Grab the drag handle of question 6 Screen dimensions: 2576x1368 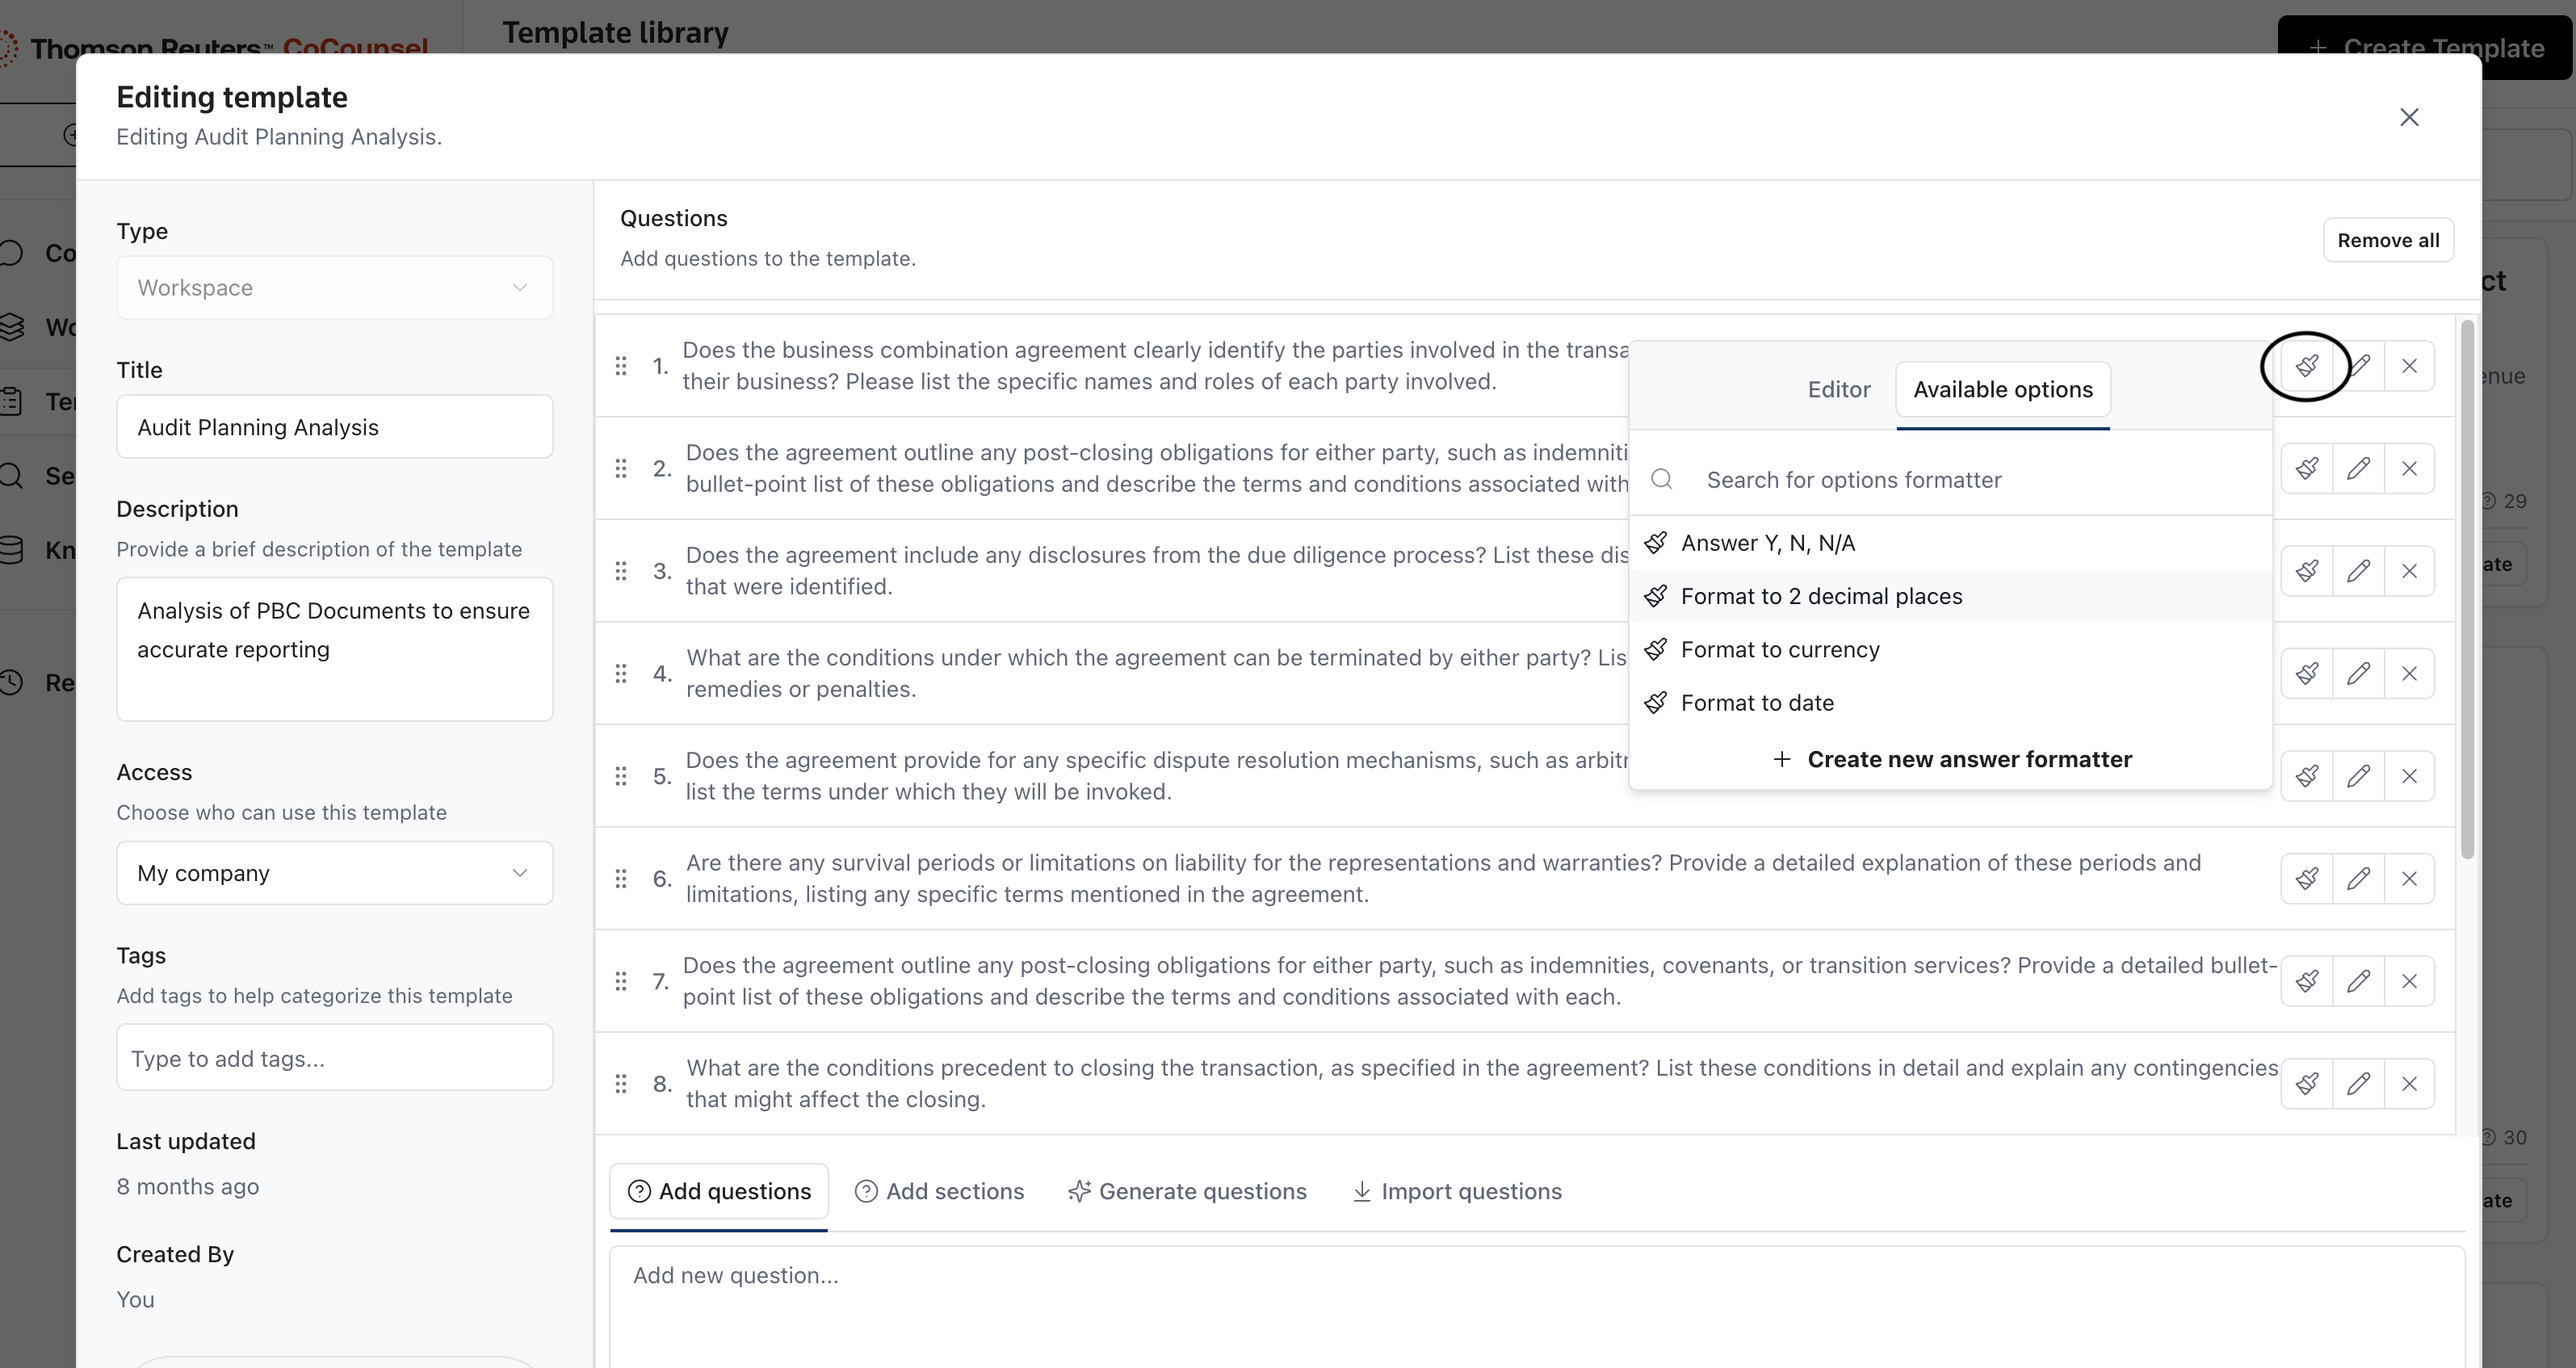pyautogui.click(x=621, y=879)
